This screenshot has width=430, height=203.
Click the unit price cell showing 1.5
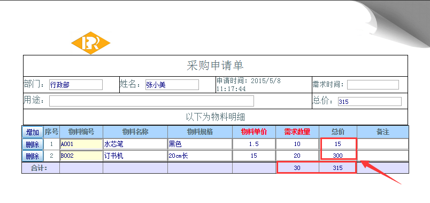(254, 144)
